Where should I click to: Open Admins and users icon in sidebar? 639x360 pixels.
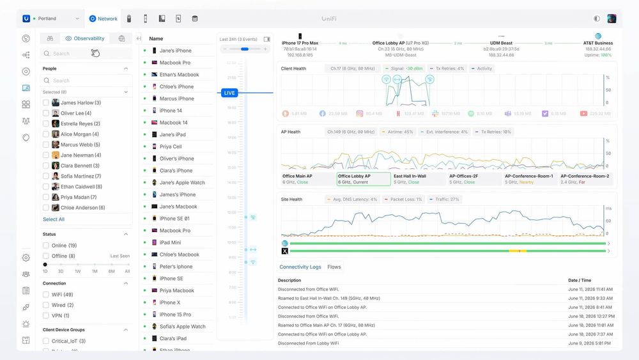point(26,274)
